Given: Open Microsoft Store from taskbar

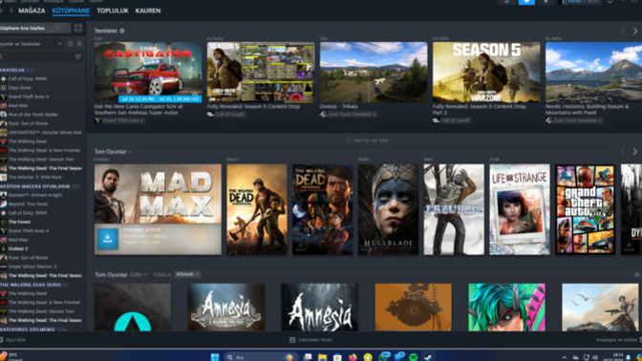Looking at the screenshot, I should pos(337,357).
